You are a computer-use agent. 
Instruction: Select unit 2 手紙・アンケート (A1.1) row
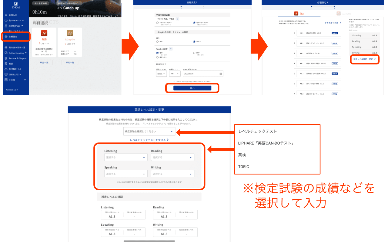[319, 43]
